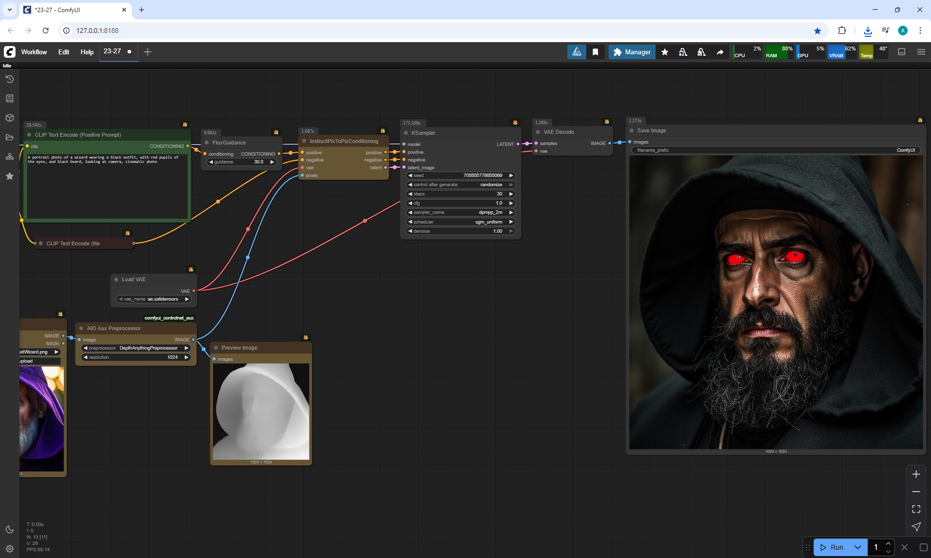
Task: Click the Manager button
Action: coord(632,52)
